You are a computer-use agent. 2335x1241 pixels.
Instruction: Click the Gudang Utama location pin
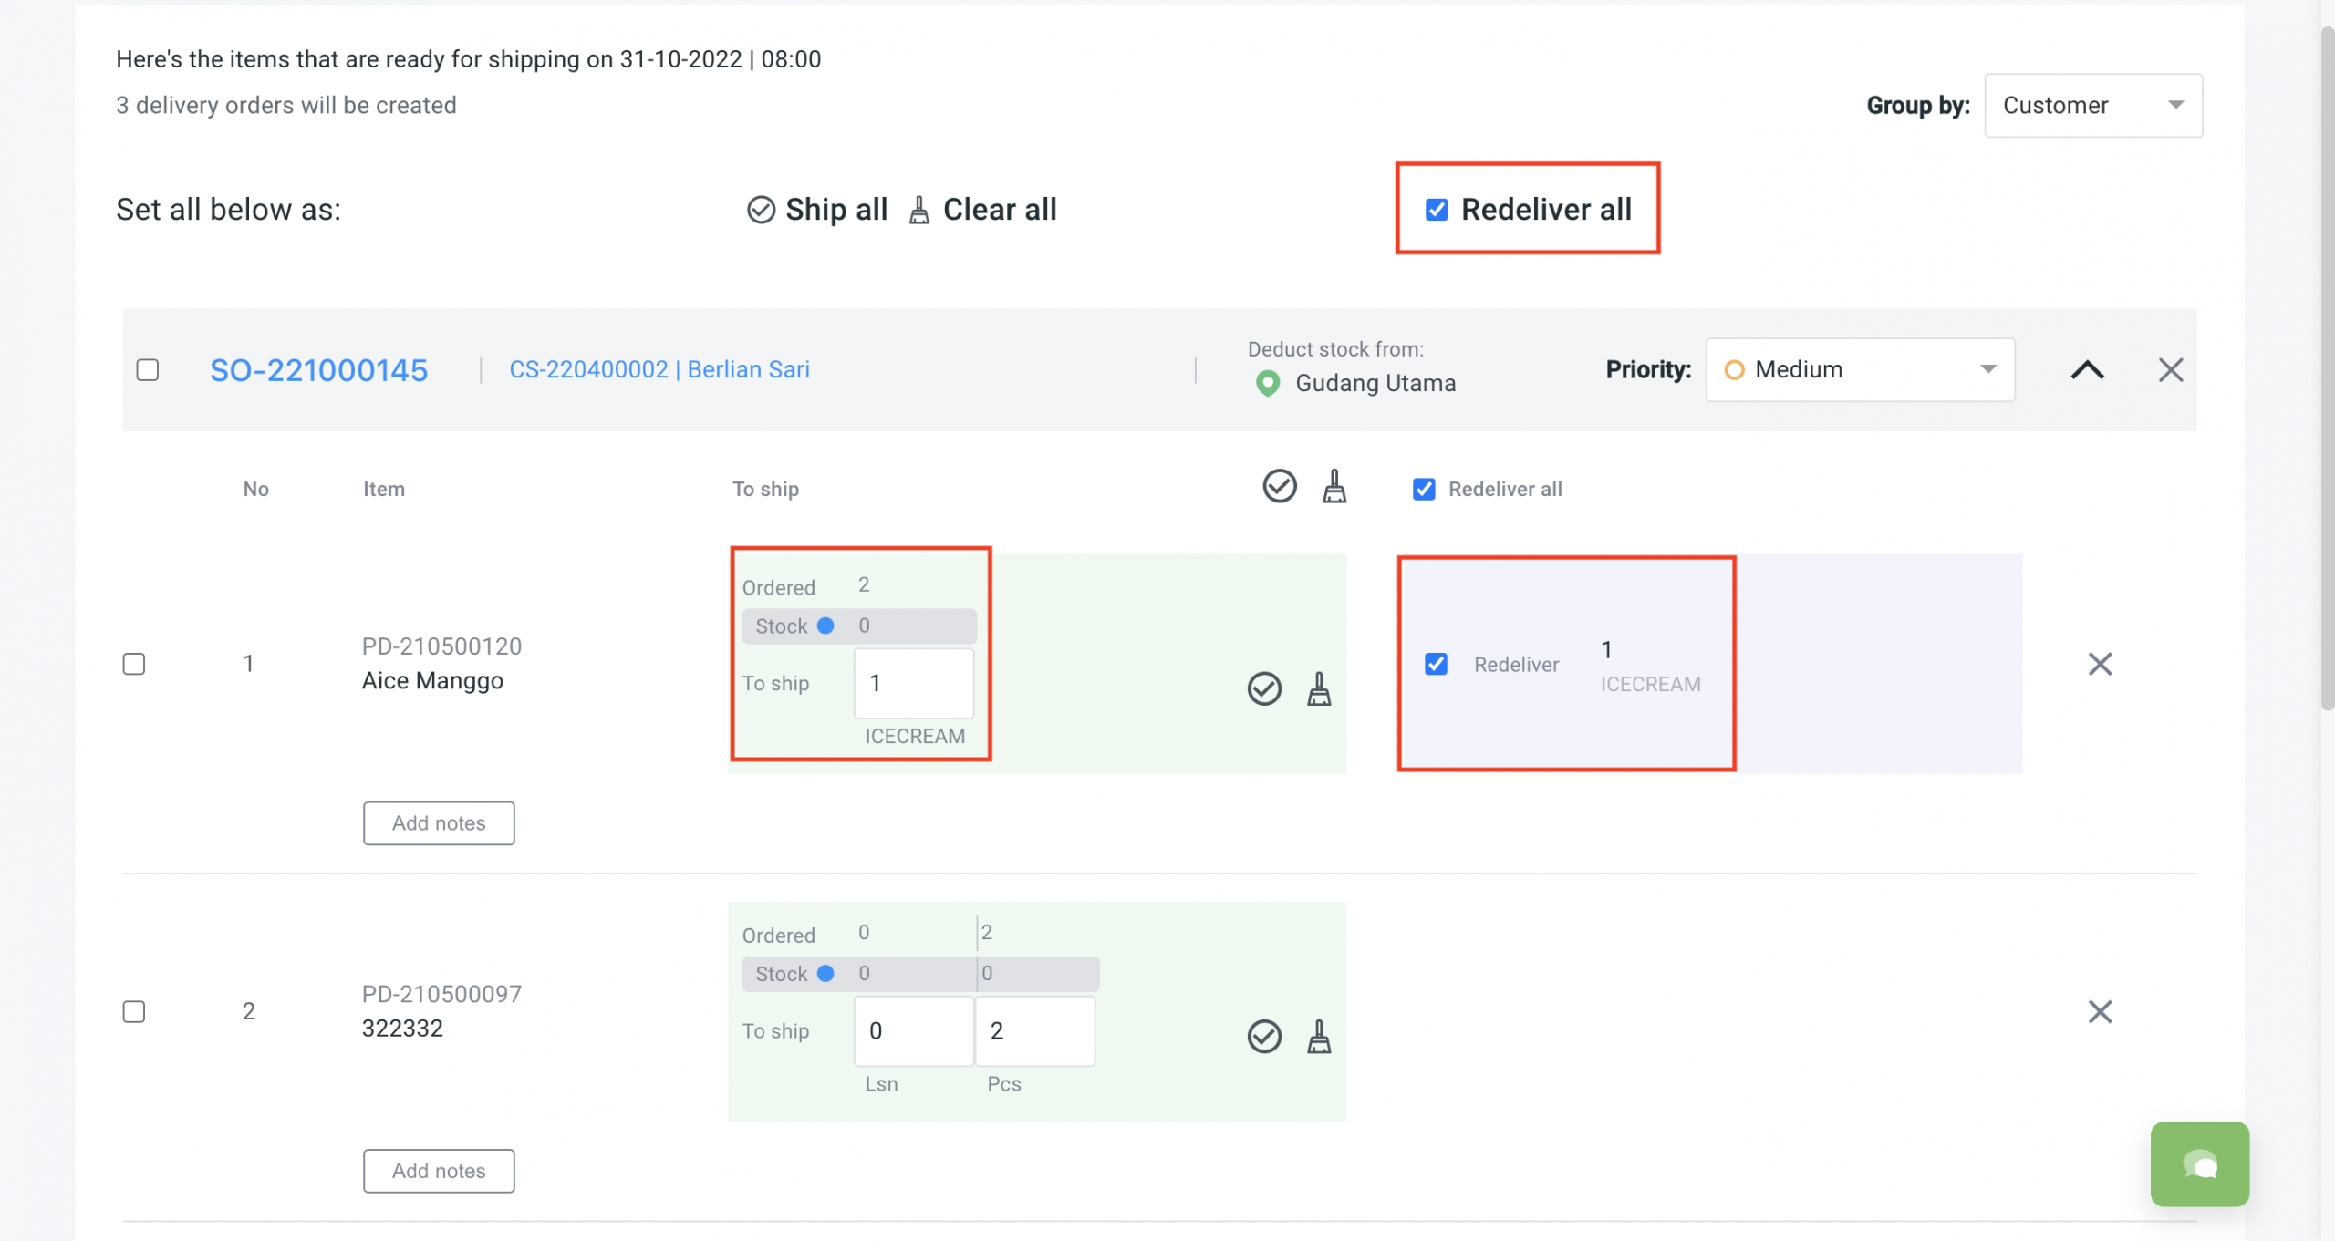tap(1267, 383)
